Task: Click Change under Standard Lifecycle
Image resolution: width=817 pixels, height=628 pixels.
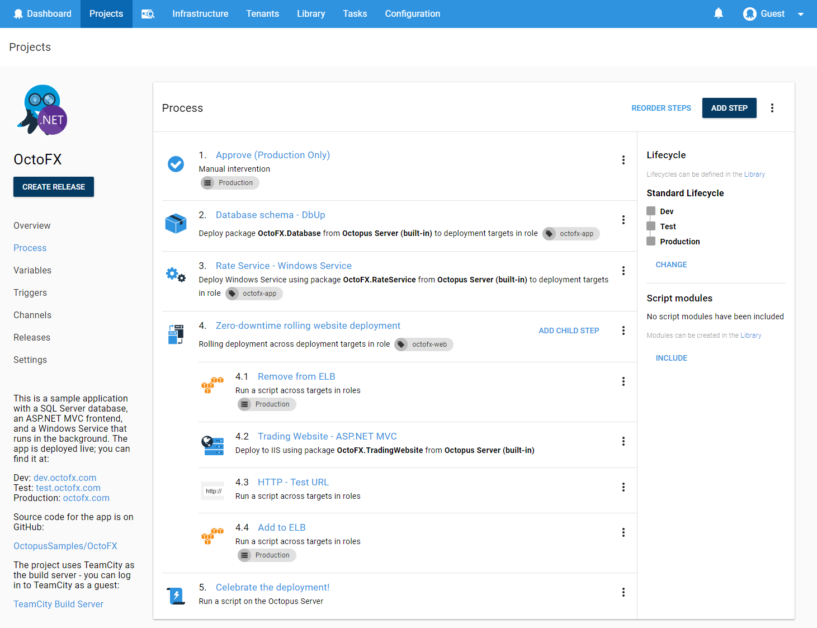Action: pyautogui.click(x=671, y=265)
